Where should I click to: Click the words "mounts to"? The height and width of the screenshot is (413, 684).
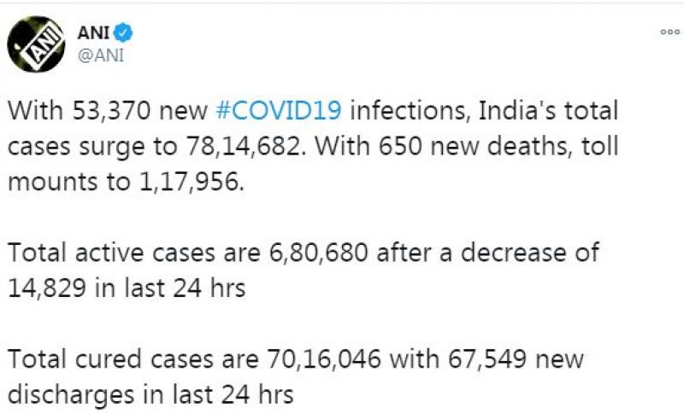tap(65, 183)
